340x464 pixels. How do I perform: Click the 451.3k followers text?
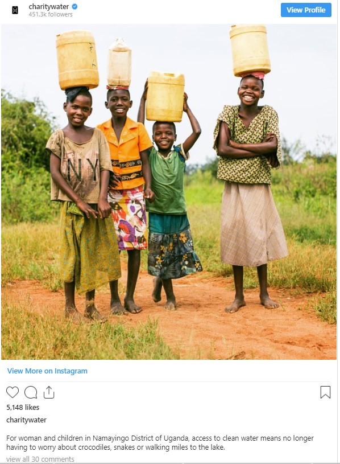51,14
